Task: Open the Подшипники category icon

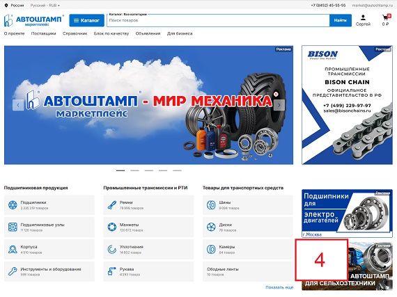Action: click(13, 204)
